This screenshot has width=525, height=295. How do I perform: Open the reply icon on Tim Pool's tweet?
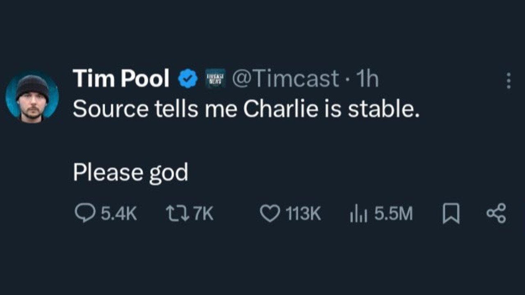point(84,212)
